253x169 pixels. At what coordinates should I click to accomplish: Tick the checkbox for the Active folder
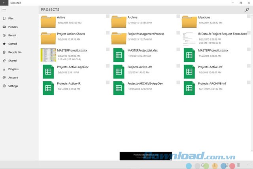click(x=108, y=16)
